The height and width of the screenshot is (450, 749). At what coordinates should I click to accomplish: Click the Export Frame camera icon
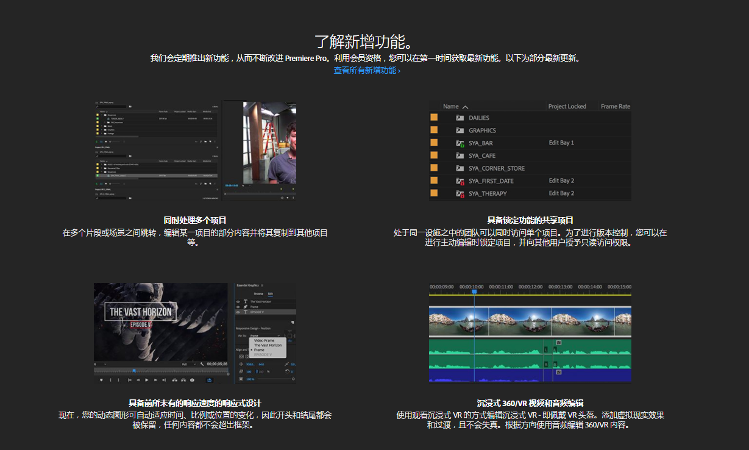192,380
